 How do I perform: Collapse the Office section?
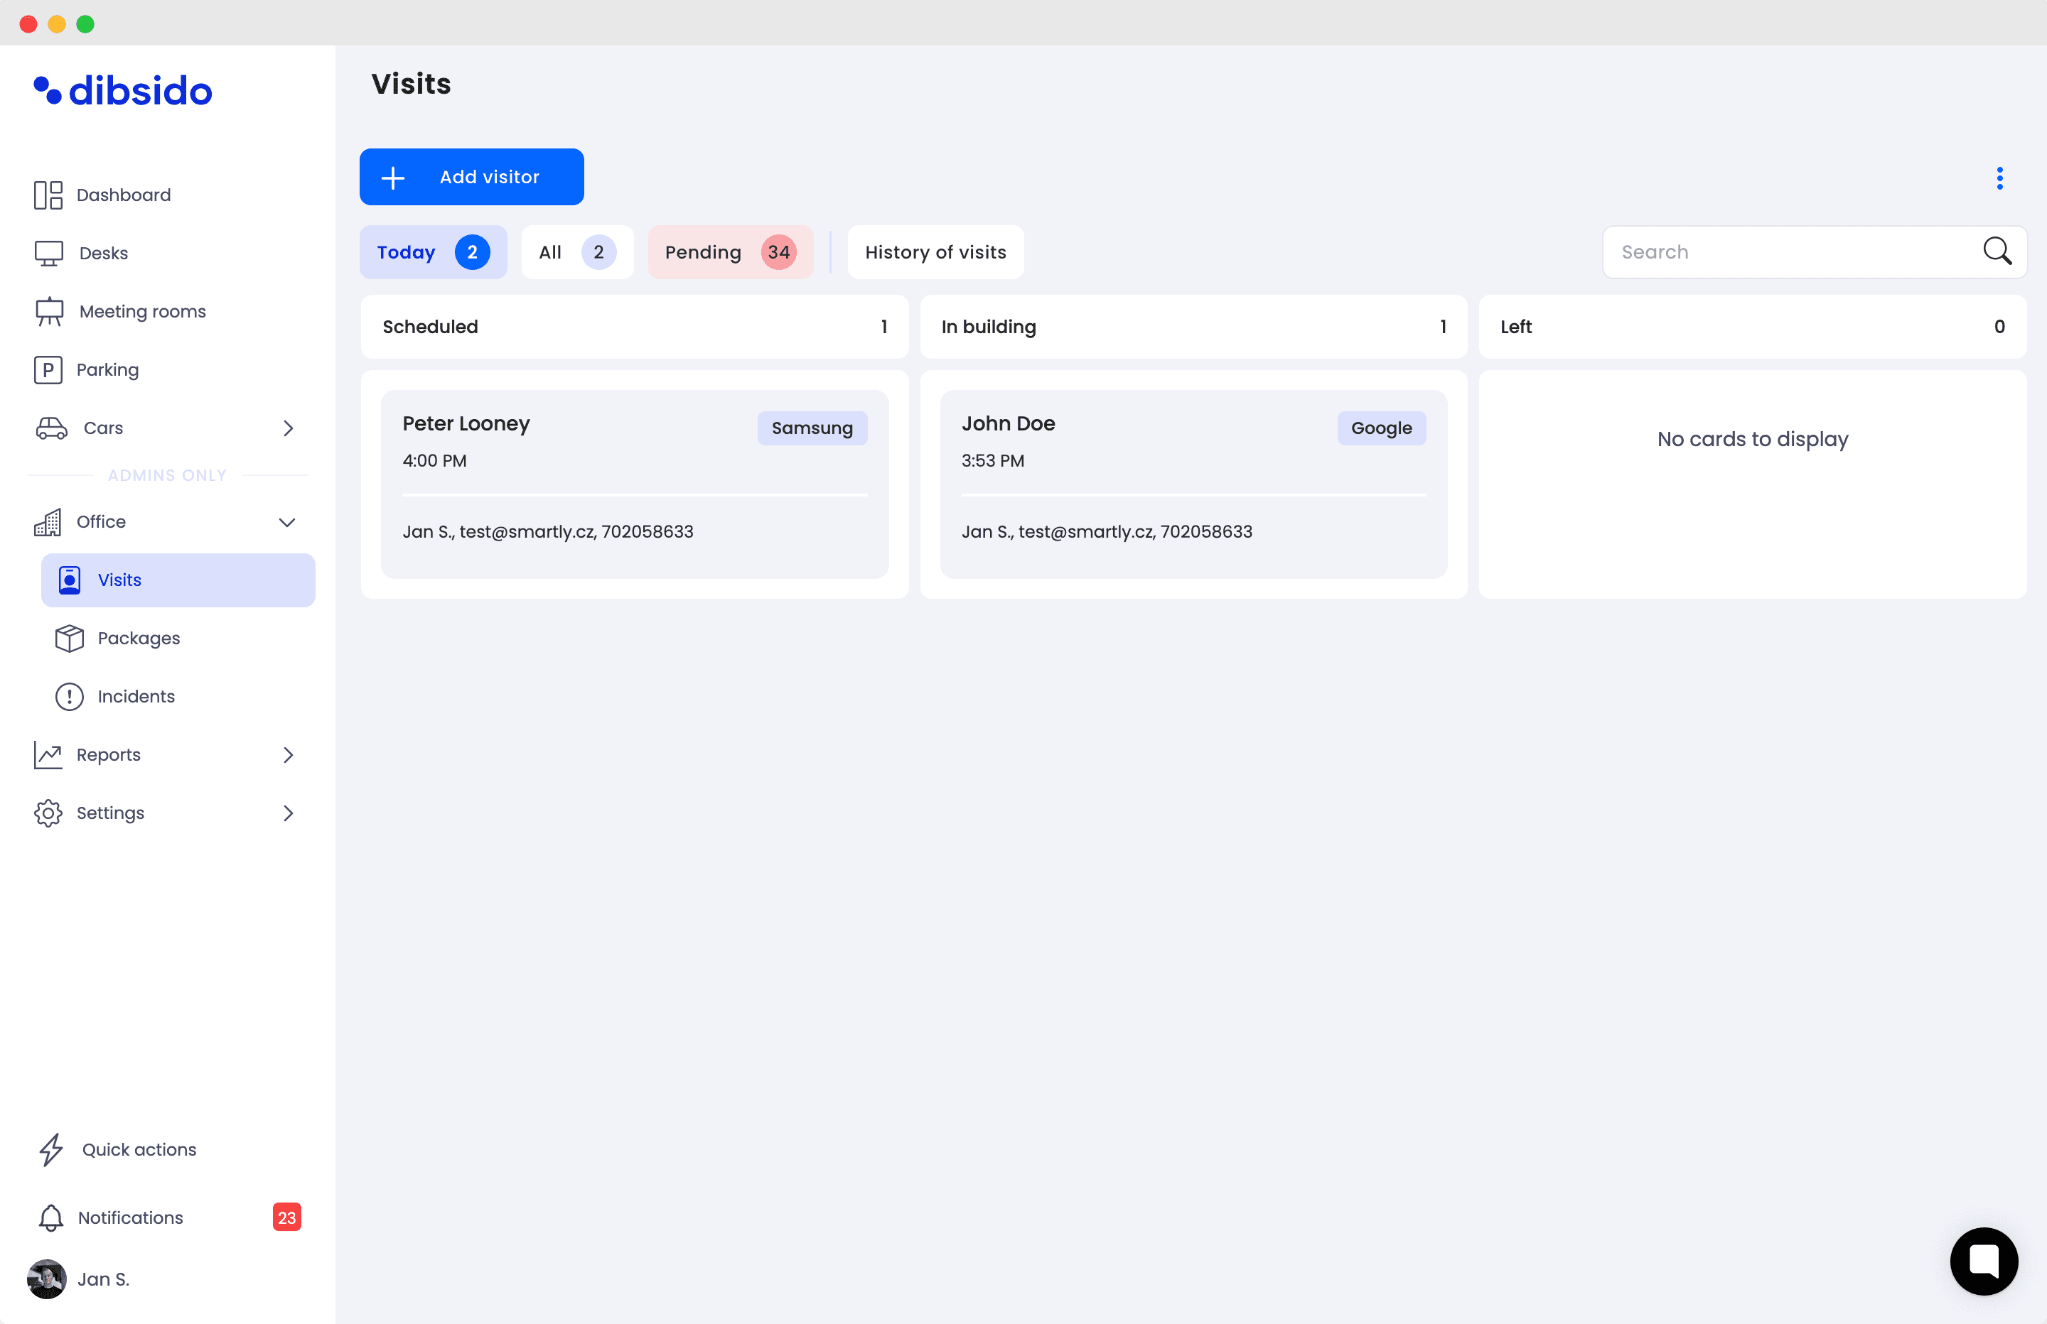(x=288, y=522)
